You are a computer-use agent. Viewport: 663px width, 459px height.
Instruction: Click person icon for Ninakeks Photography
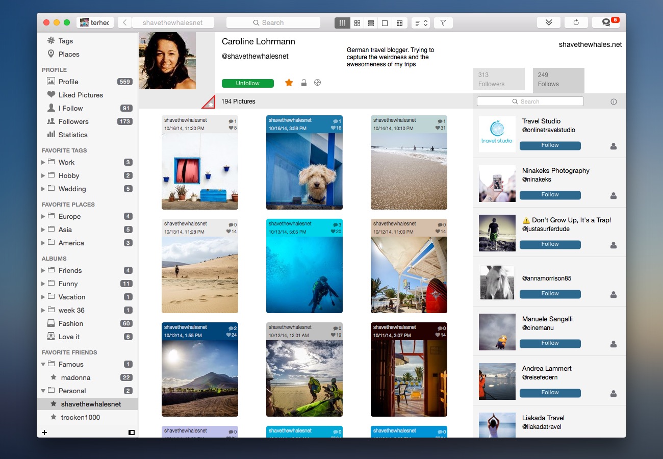tap(614, 196)
